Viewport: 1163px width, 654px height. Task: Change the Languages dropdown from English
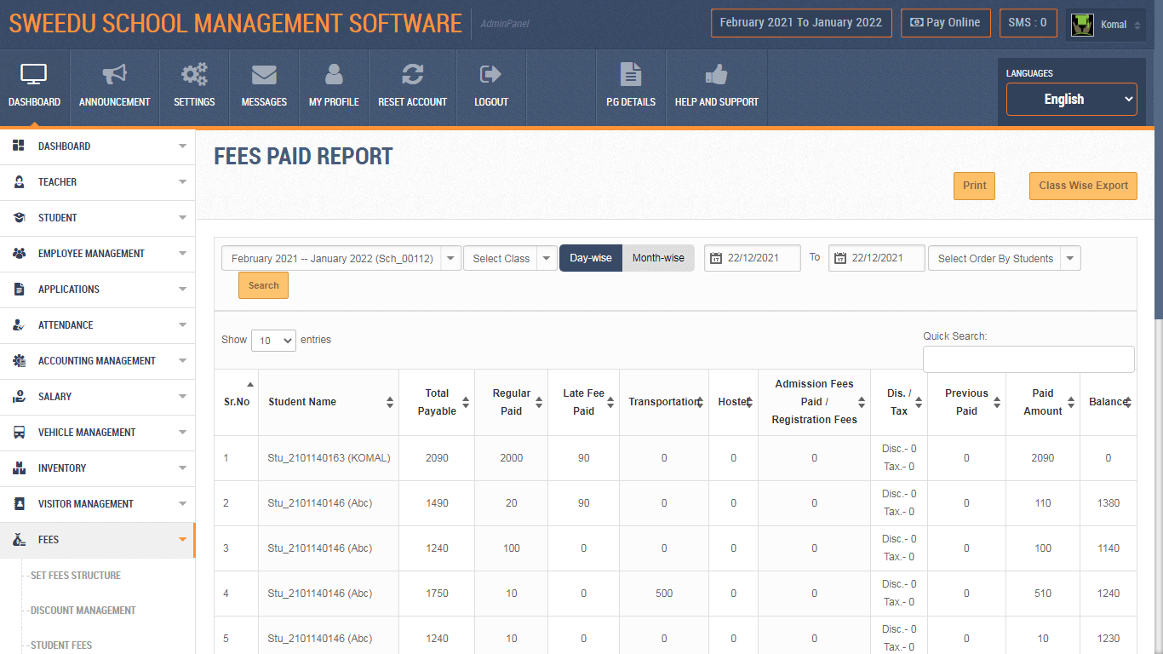pyautogui.click(x=1071, y=99)
